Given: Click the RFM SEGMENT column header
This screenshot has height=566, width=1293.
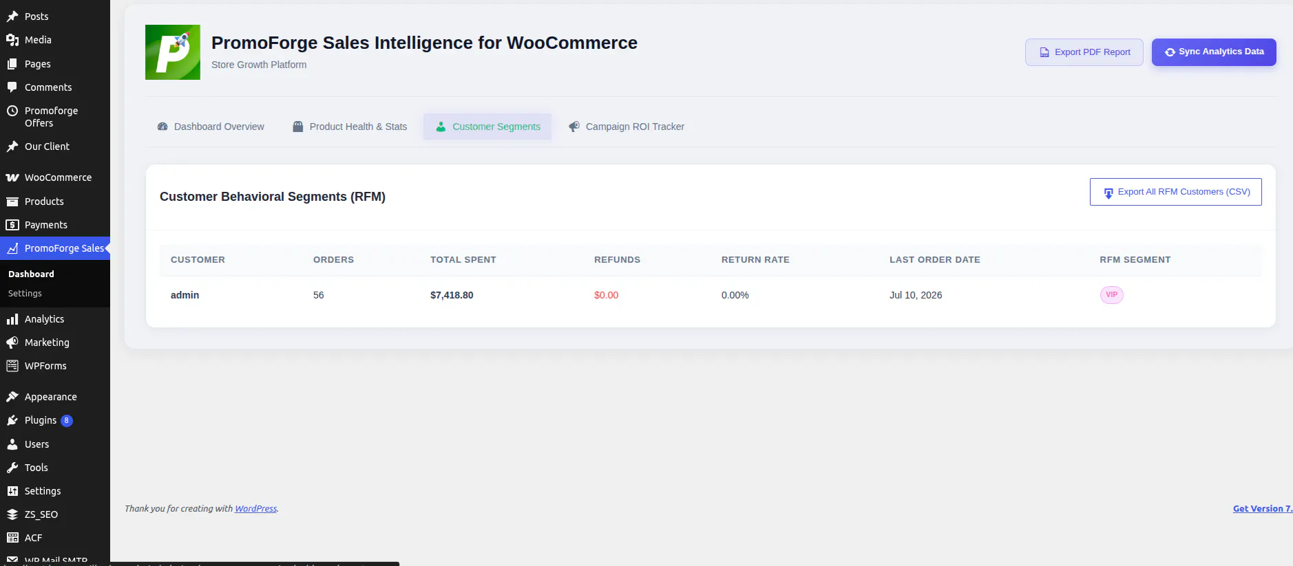Looking at the screenshot, I should [x=1135, y=260].
